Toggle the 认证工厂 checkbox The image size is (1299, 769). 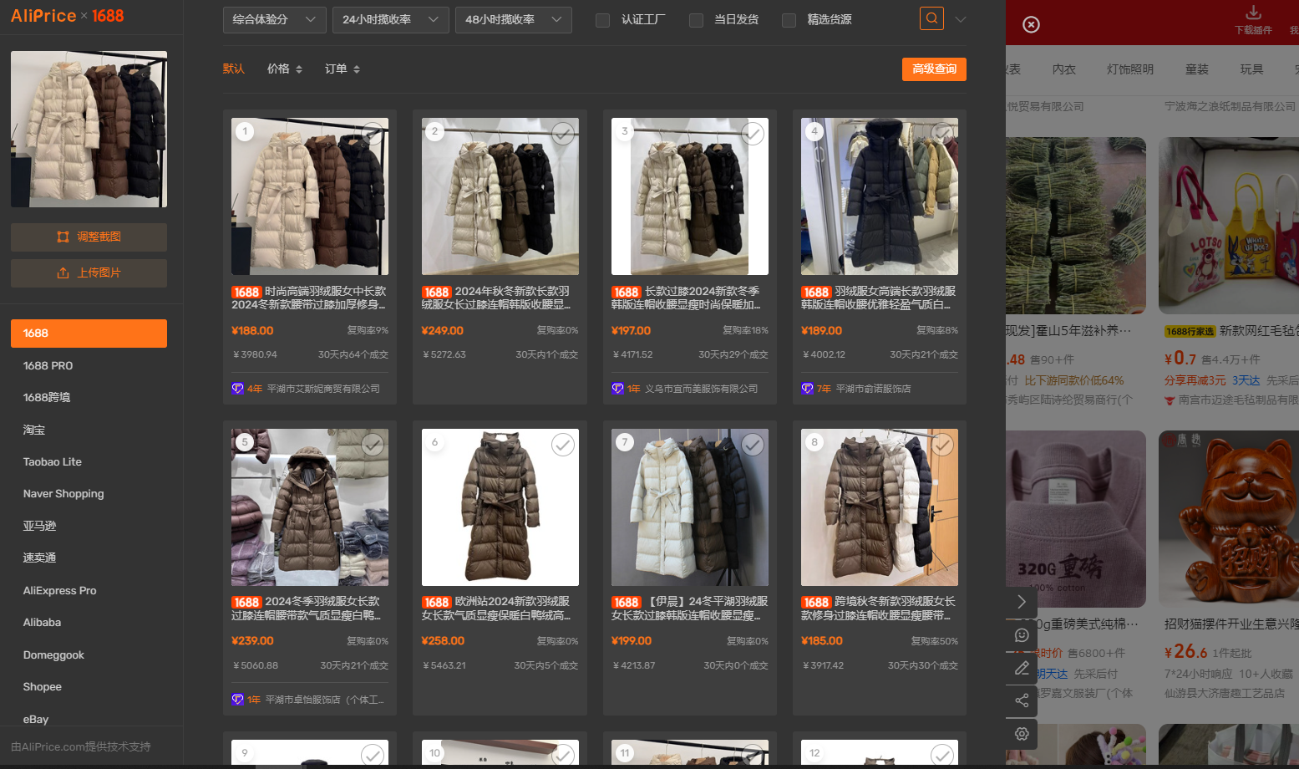point(602,20)
